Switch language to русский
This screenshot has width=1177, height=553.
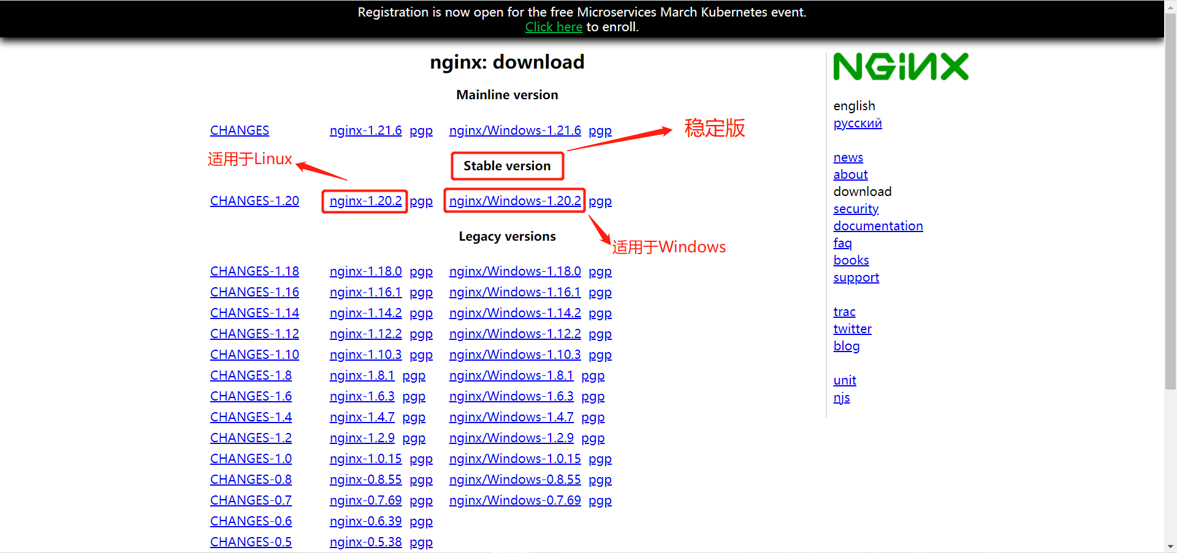click(x=858, y=123)
